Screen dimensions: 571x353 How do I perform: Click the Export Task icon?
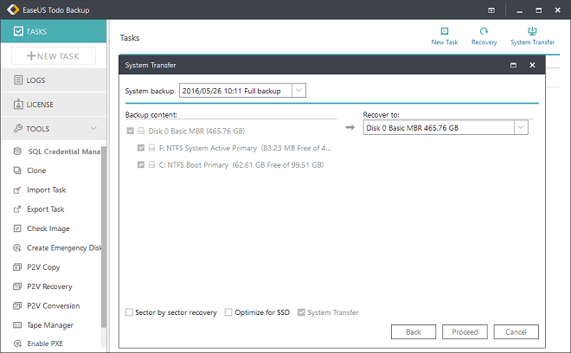17,209
